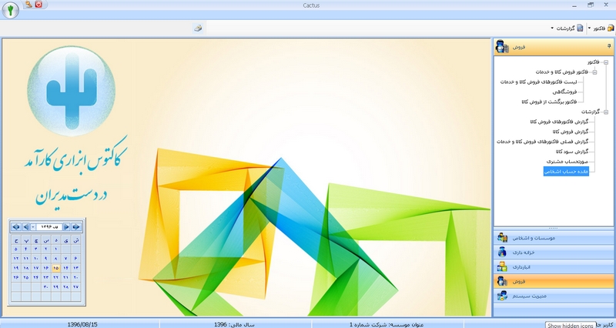The height and width of the screenshot is (328, 616).
Task: Click the فاکتور toolbar icon
Action: 610,28
